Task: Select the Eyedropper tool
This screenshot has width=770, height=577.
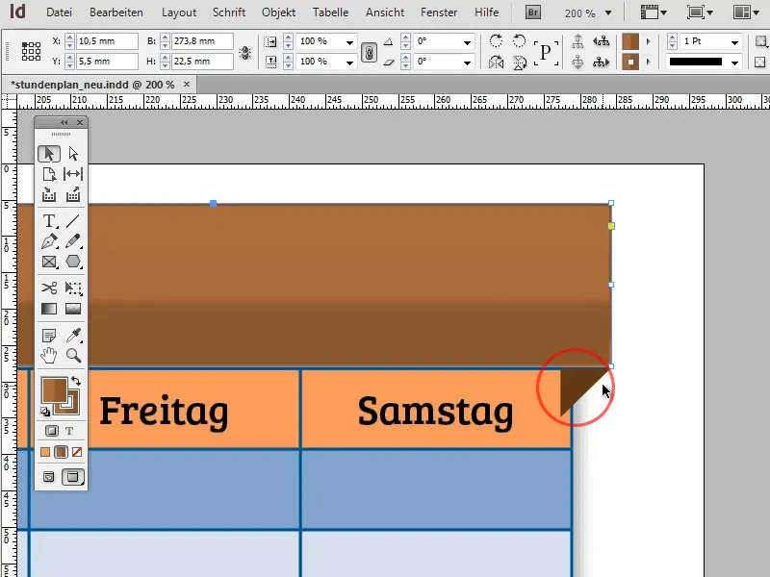Action: click(73, 335)
